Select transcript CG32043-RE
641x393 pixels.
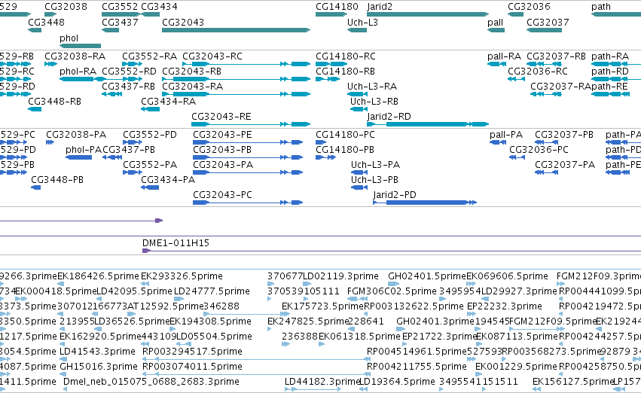tap(221, 117)
